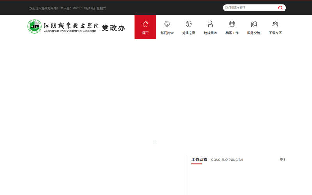Open the 档案工作 menu label

(232, 33)
